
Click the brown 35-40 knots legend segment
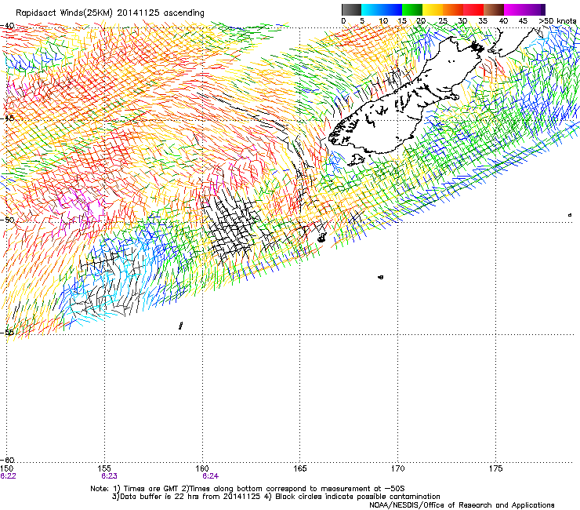point(494,9)
